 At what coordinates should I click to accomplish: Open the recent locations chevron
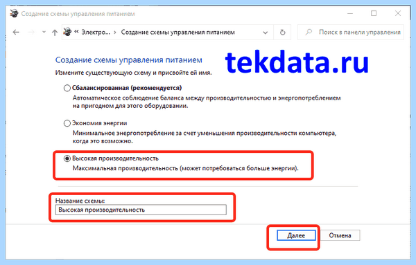[44, 32]
